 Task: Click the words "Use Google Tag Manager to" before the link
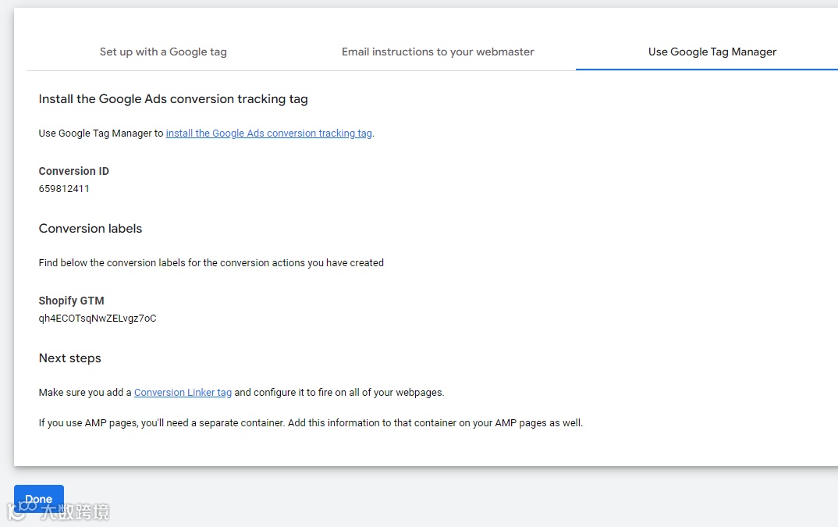[101, 134]
